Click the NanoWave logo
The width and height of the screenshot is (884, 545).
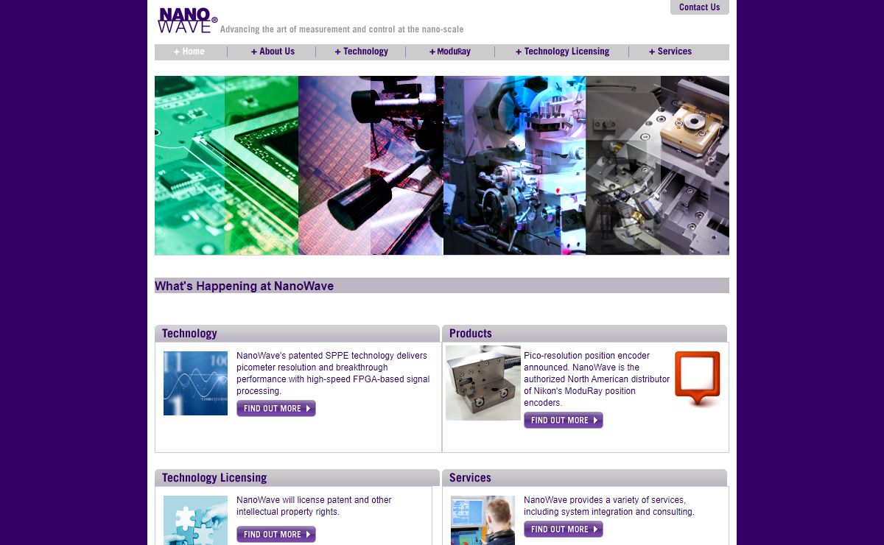click(187, 21)
